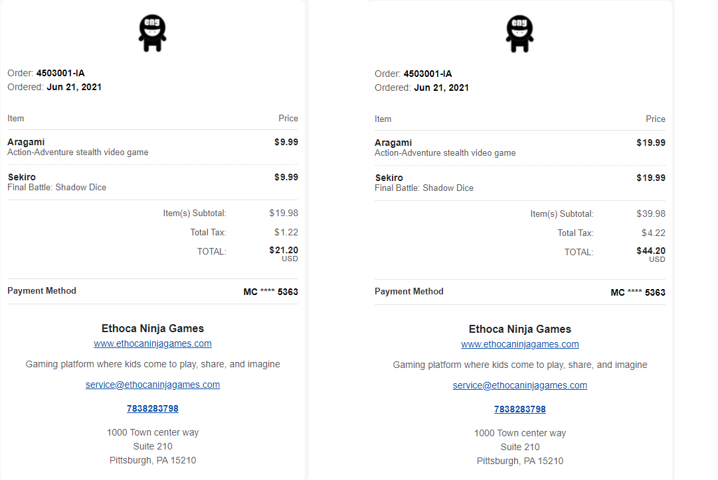Click the $39.98 items subtotal
The width and height of the screenshot is (718, 480).
click(651, 213)
